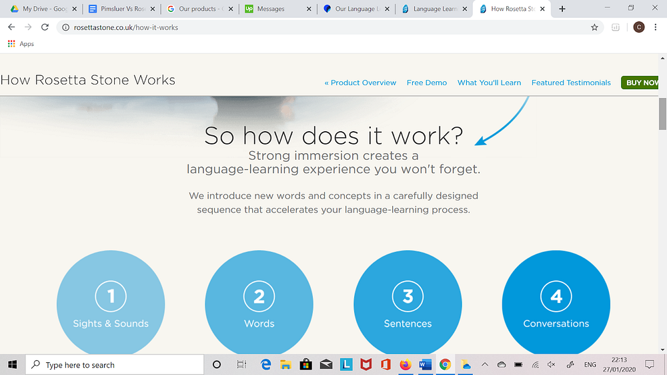
Task: Reload the Rosetta Stone page
Action: [45, 27]
